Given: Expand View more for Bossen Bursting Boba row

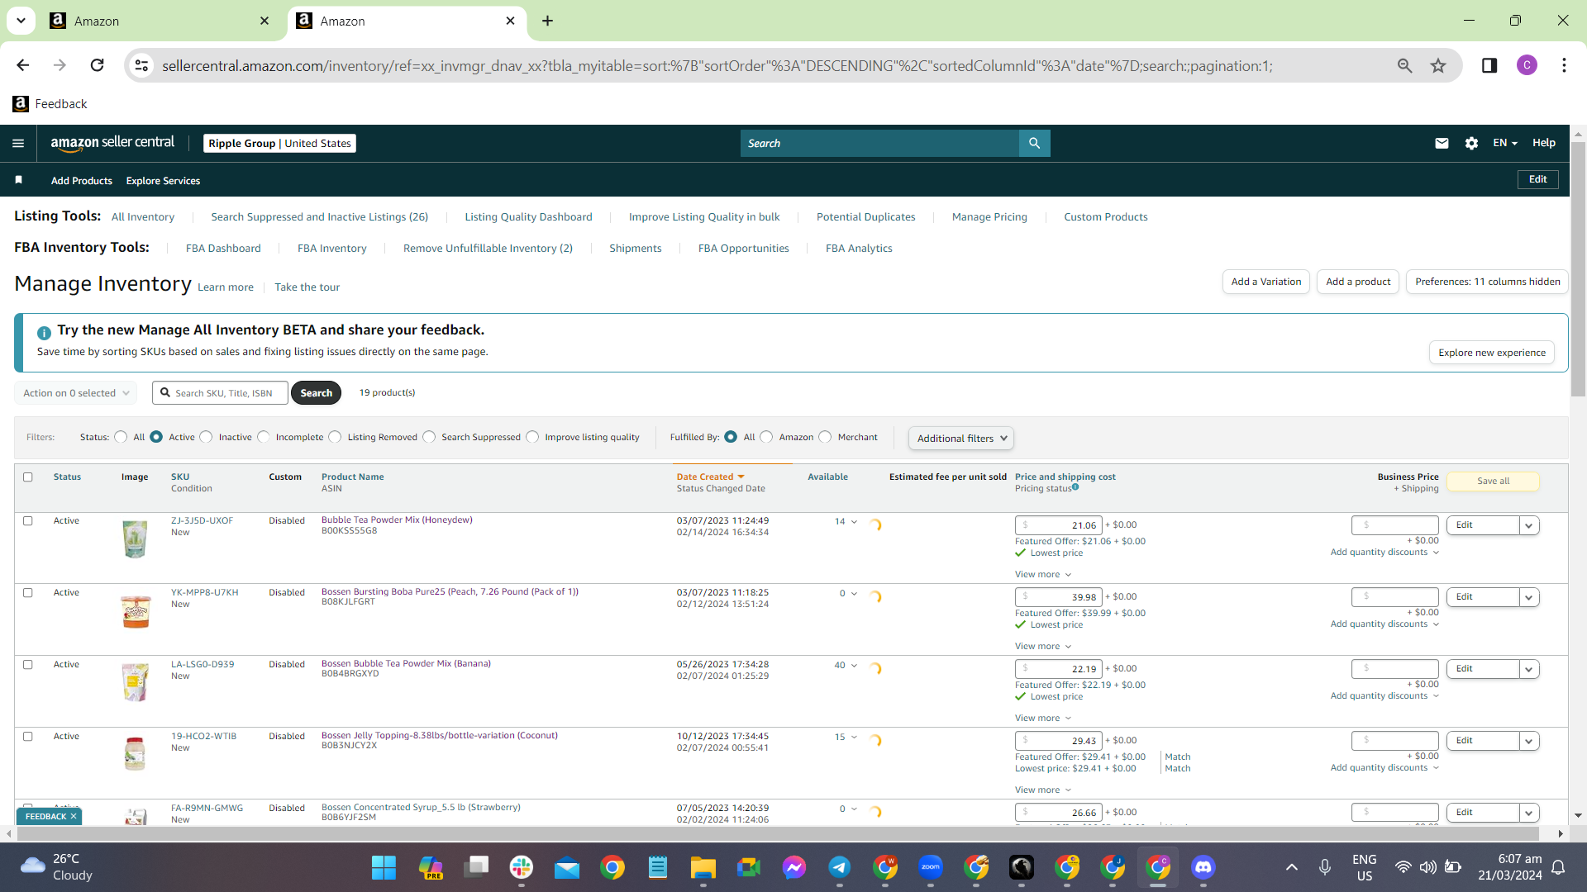Looking at the screenshot, I should [x=1043, y=647].
